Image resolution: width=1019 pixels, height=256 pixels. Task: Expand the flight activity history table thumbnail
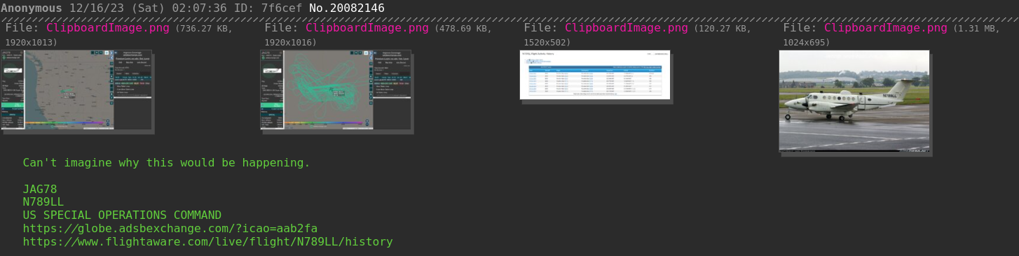595,75
